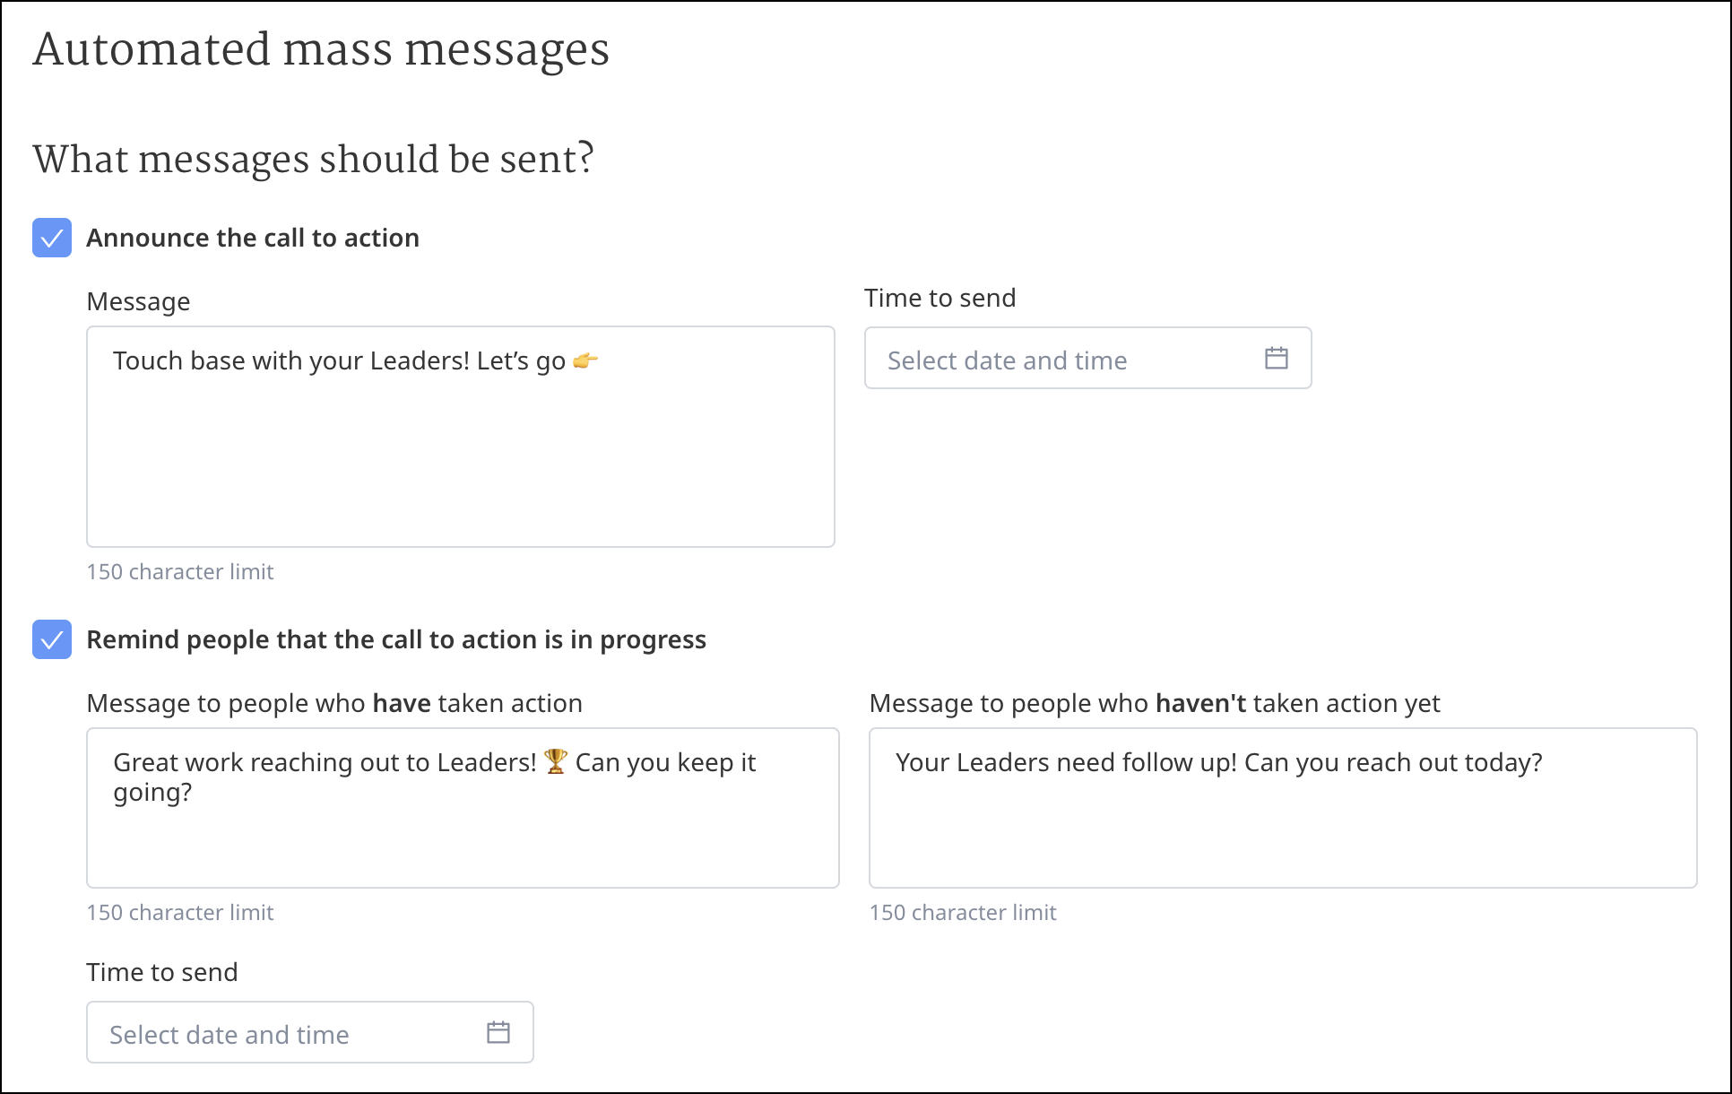The image size is (1732, 1094).
Task: Open the reminder Select date and time picker
Action: (x=287, y=1033)
